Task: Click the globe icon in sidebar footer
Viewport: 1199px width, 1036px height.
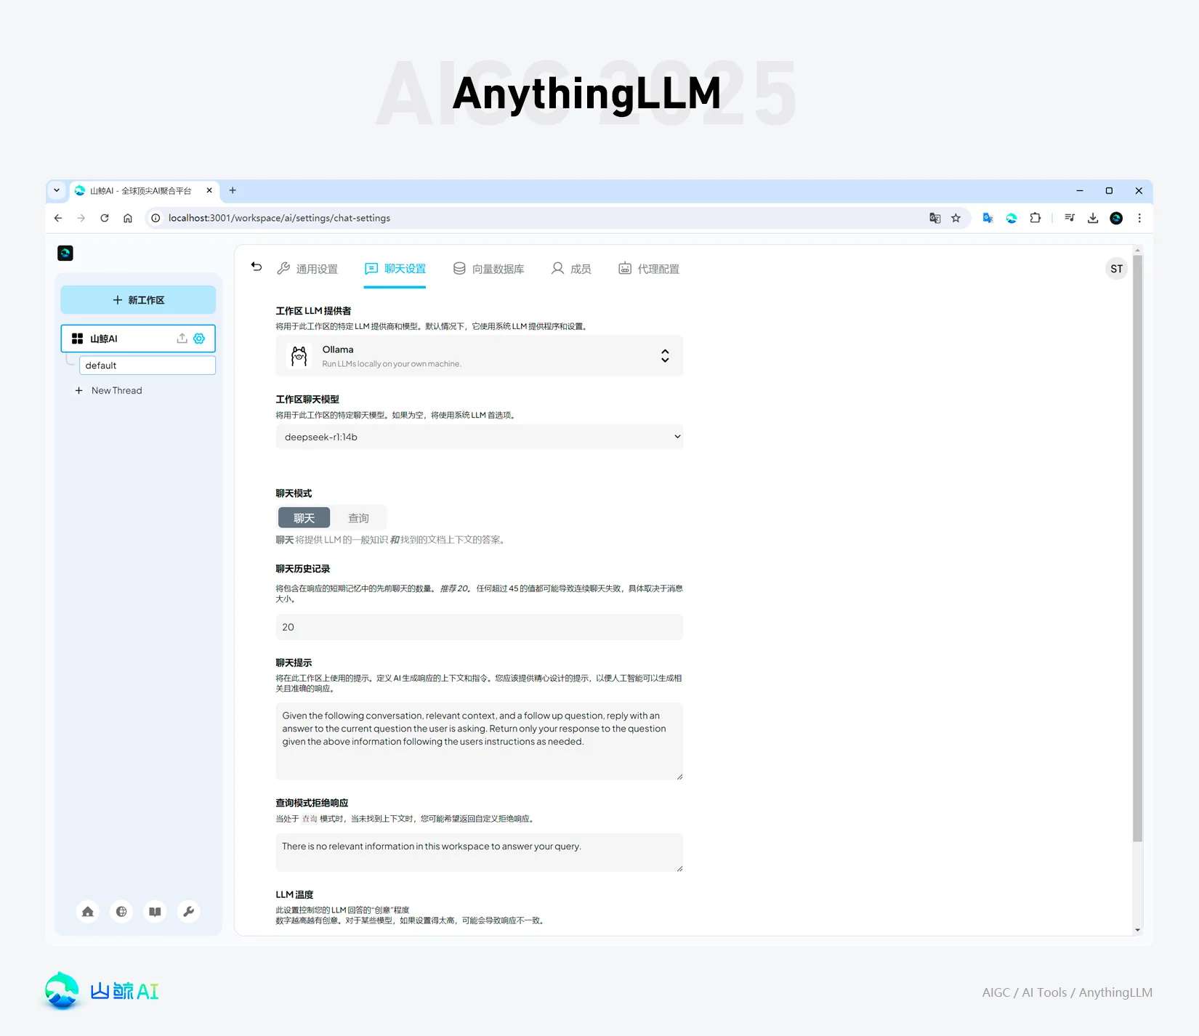Action: coord(121,912)
